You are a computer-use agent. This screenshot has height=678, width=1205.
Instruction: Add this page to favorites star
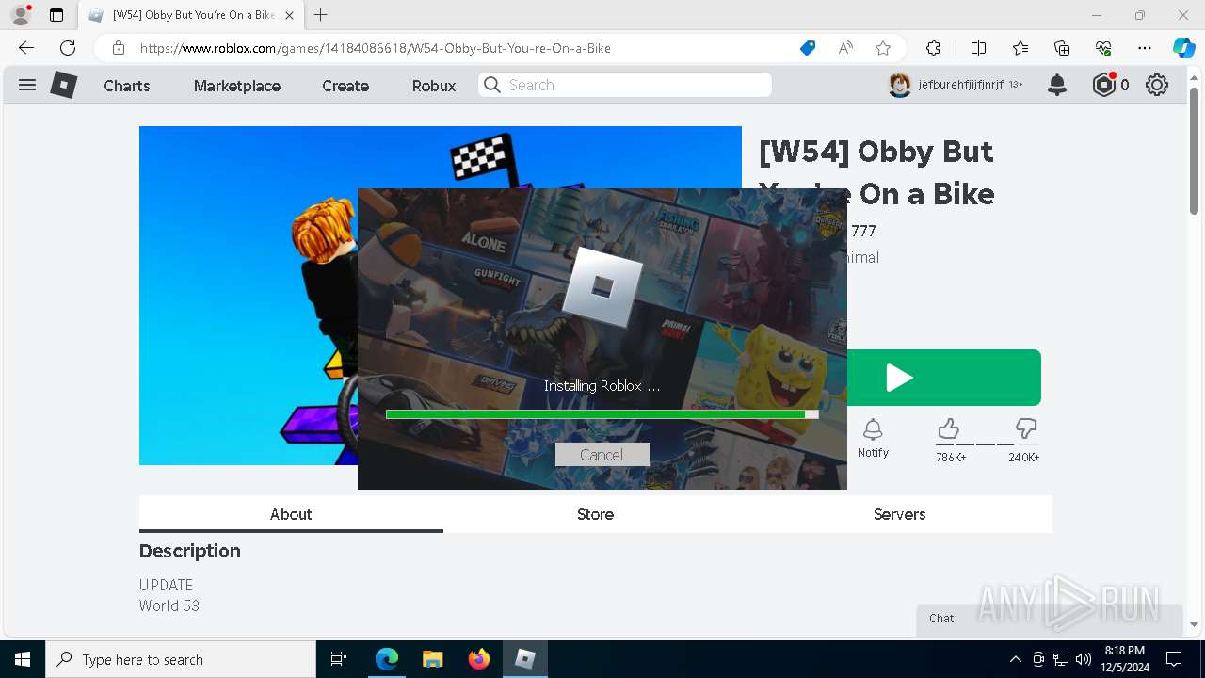pyautogui.click(x=882, y=48)
